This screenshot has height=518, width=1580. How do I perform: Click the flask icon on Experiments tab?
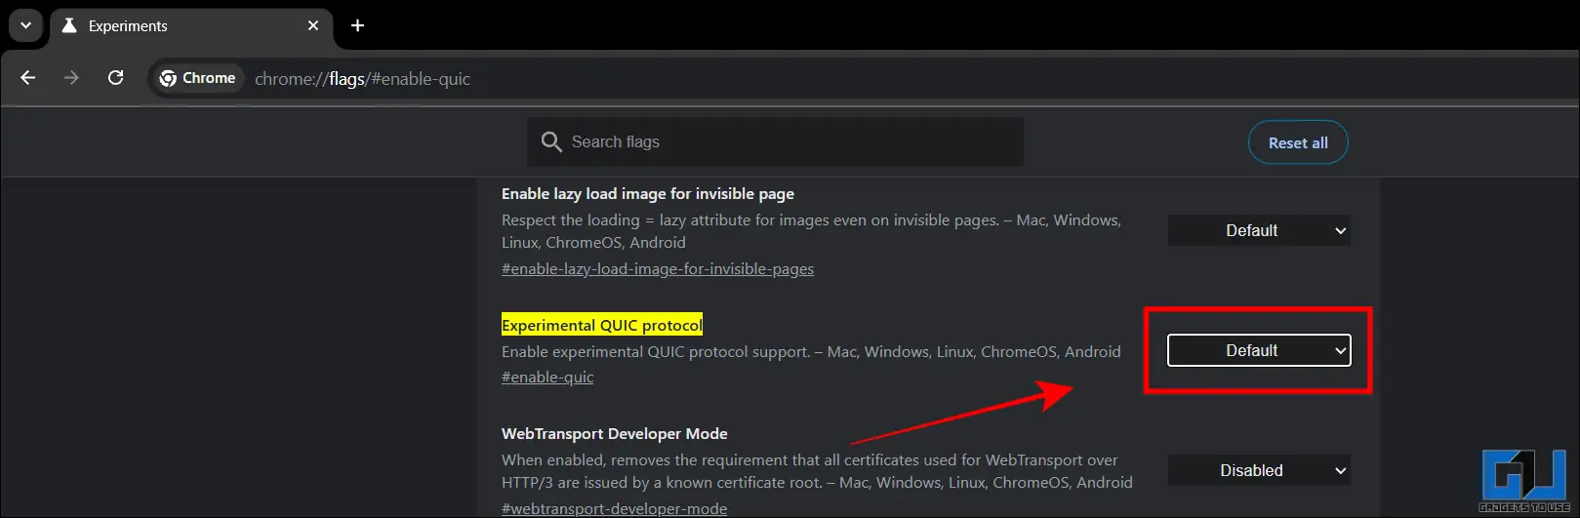pyautogui.click(x=69, y=25)
